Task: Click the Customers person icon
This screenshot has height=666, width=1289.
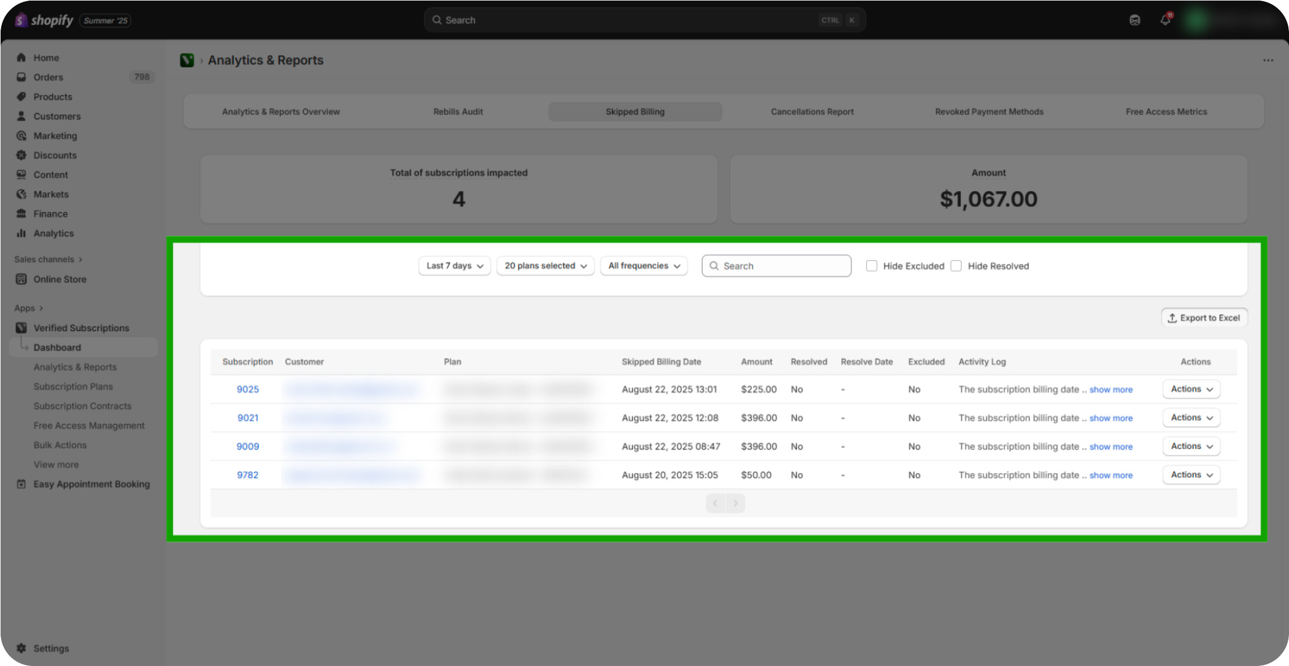Action: [21, 116]
